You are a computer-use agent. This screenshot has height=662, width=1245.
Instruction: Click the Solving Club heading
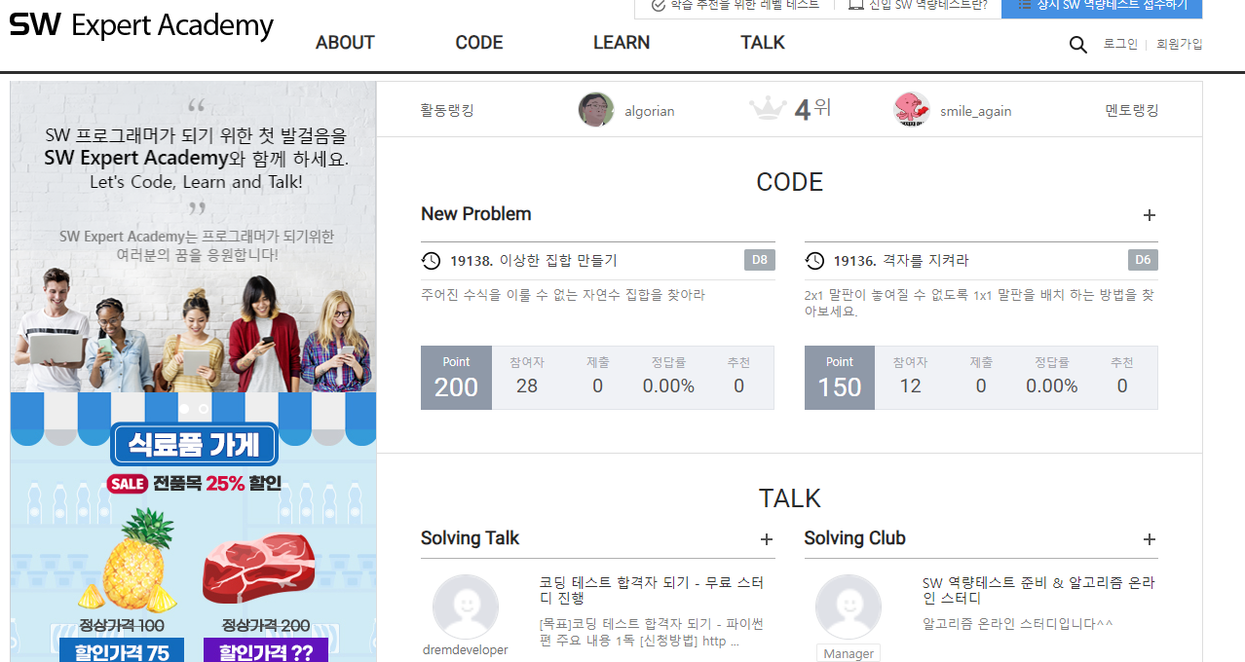pyautogui.click(x=854, y=538)
